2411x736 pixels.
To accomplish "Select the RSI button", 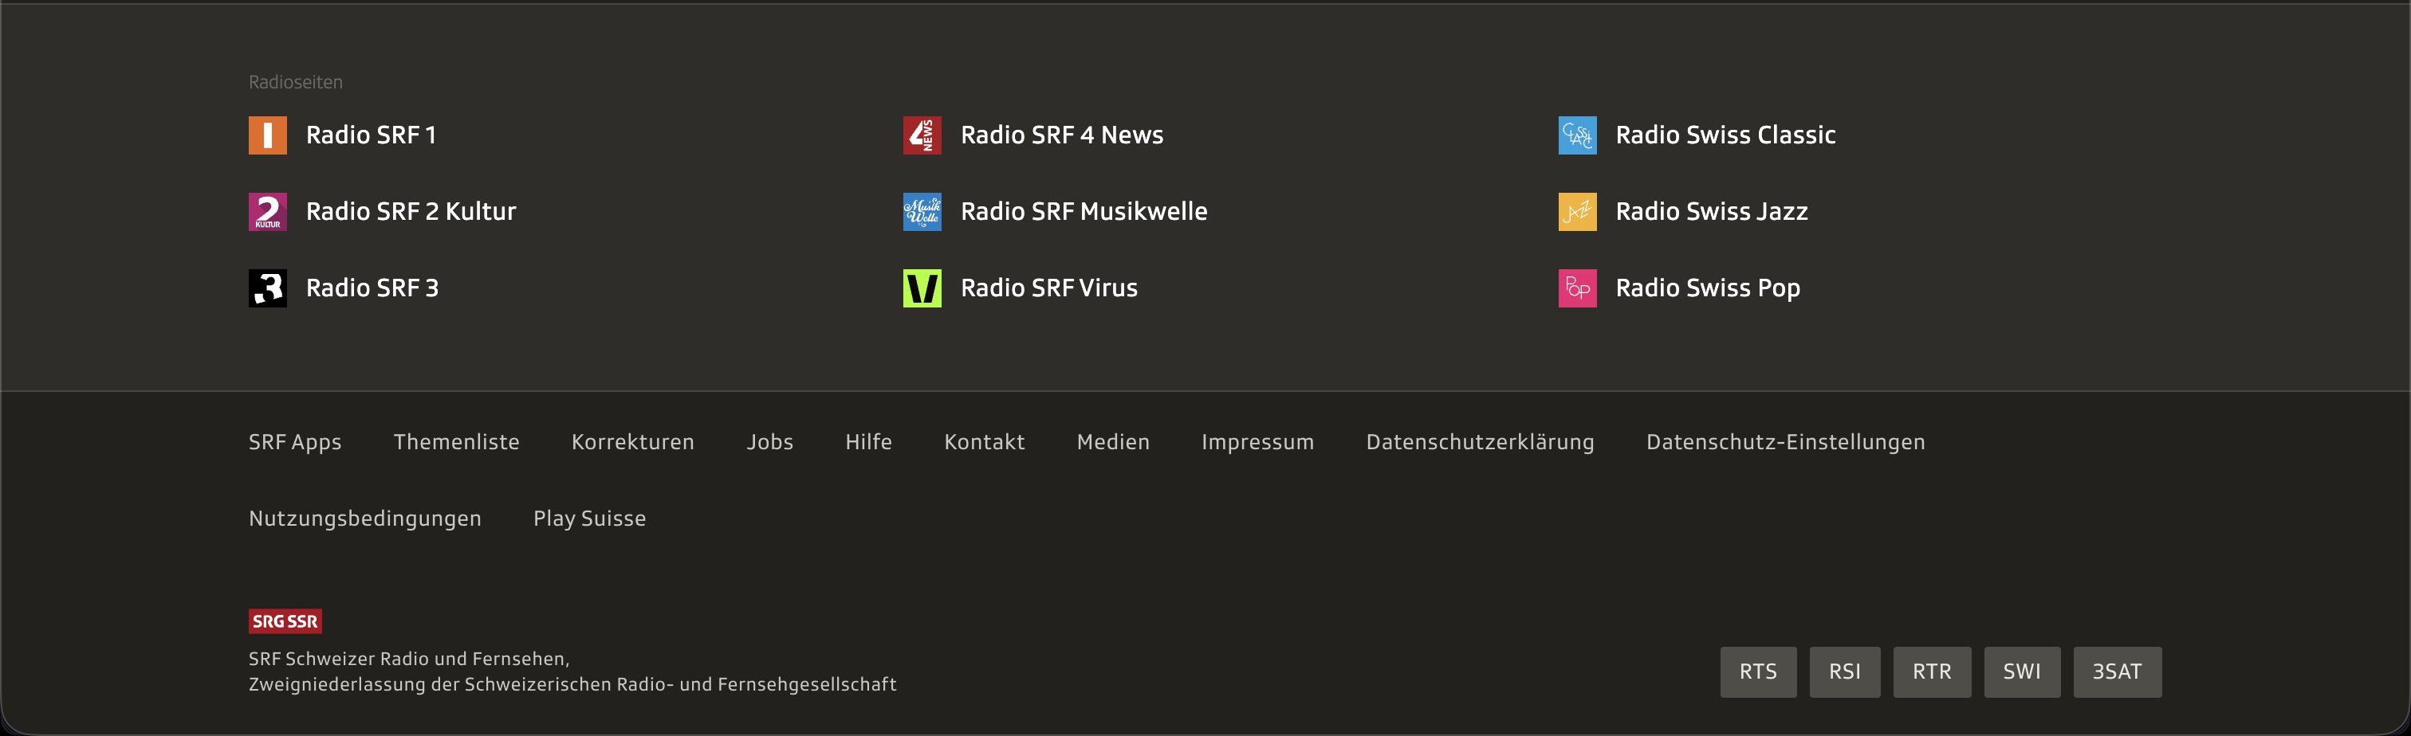I will pos(1845,672).
